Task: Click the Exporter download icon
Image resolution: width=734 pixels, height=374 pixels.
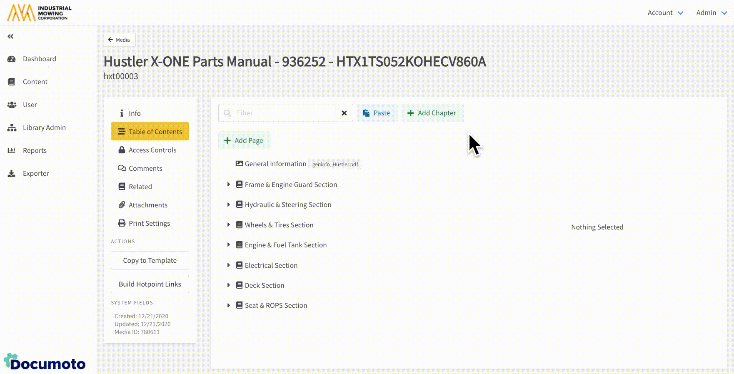Action: point(12,174)
